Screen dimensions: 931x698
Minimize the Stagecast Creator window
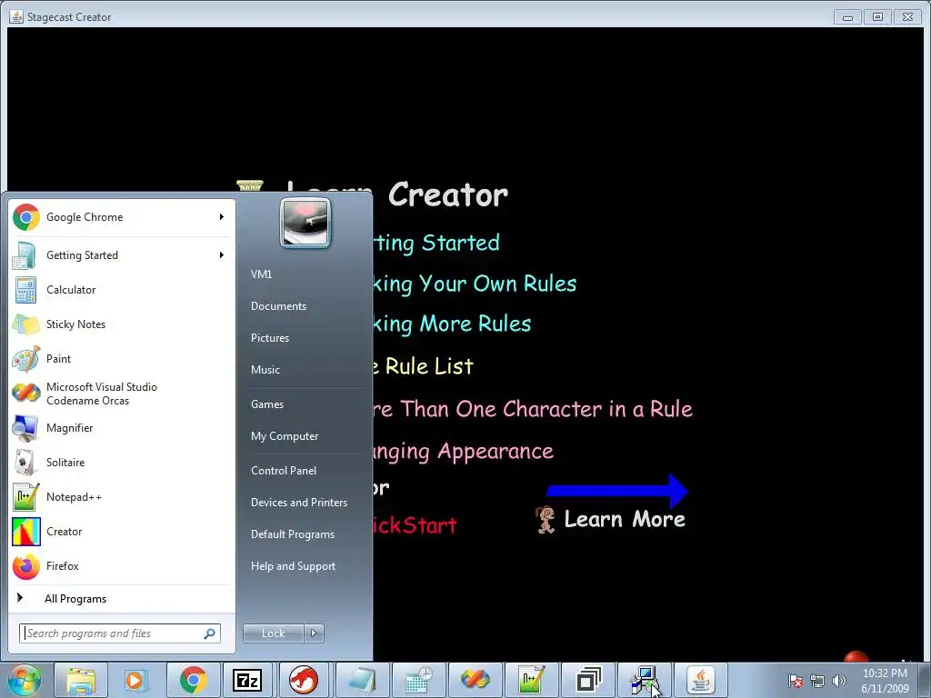click(848, 17)
